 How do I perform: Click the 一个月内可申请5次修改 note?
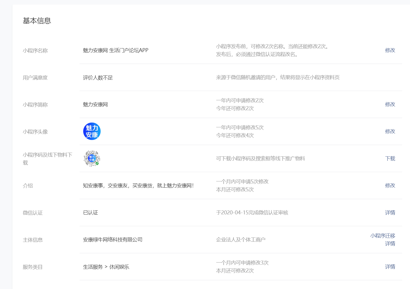coord(242,182)
